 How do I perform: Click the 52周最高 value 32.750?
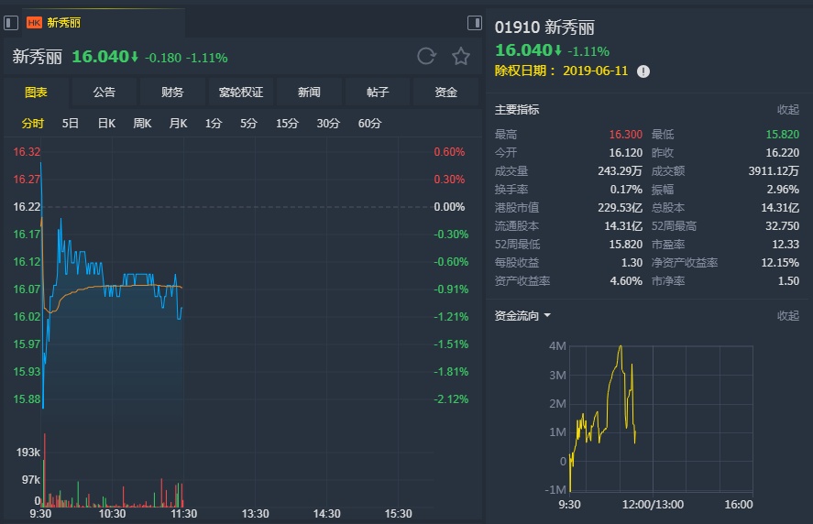(x=783, y=226)
